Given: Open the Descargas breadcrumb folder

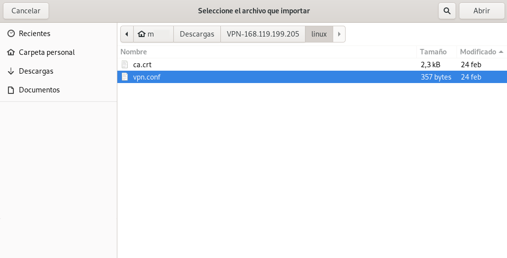Looking at the screenshot, I should 197,34.
